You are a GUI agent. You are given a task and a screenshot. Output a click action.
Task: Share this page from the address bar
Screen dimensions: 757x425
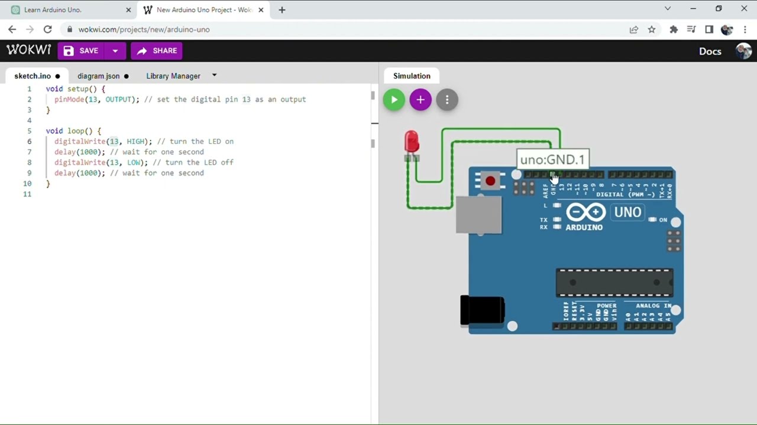tap(634, 30)
